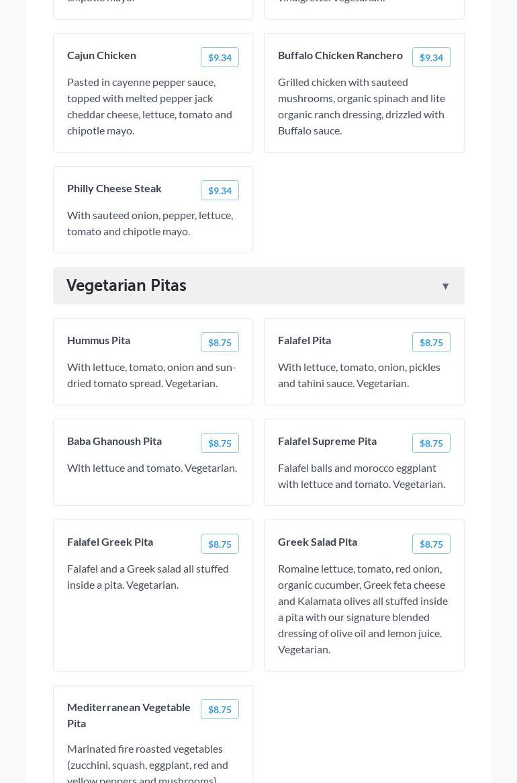The height and width of the screenshot is (783, 517).
Task: Click the Falafel Greek Pita price button
Action: pyautogui.click(x=220, y=544)
